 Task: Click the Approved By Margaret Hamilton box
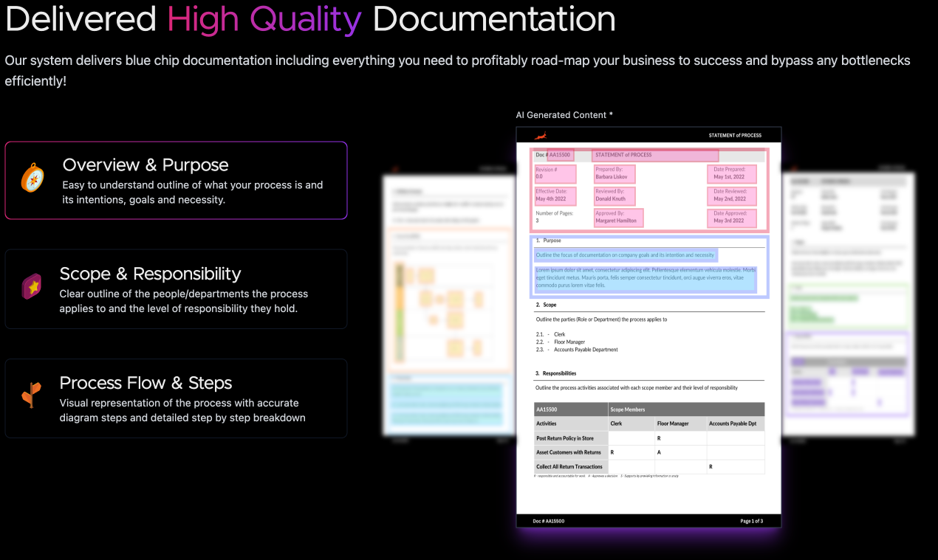click(x=618, y=218)
